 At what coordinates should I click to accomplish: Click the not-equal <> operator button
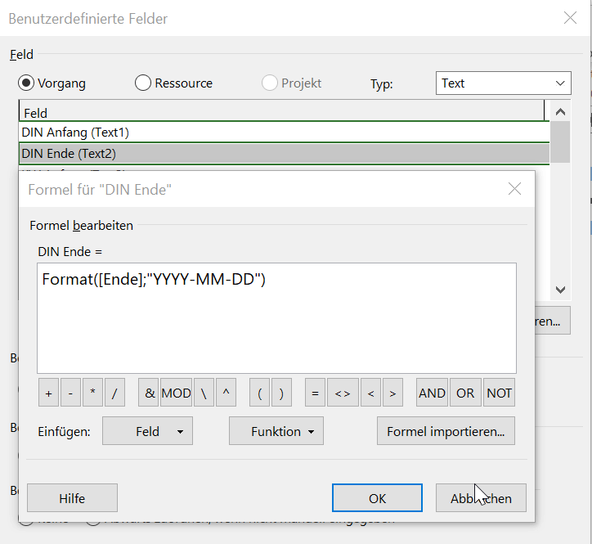tap(343, 393)
